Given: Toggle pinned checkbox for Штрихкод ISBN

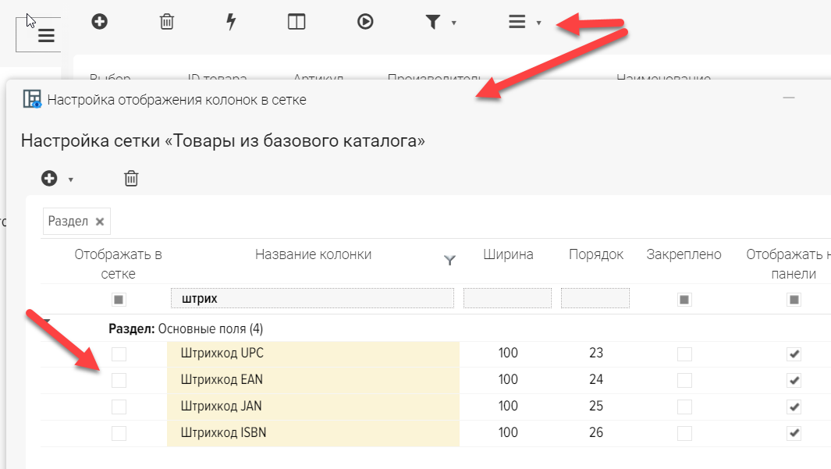Looking at the screenshot, I should [684, 434].
